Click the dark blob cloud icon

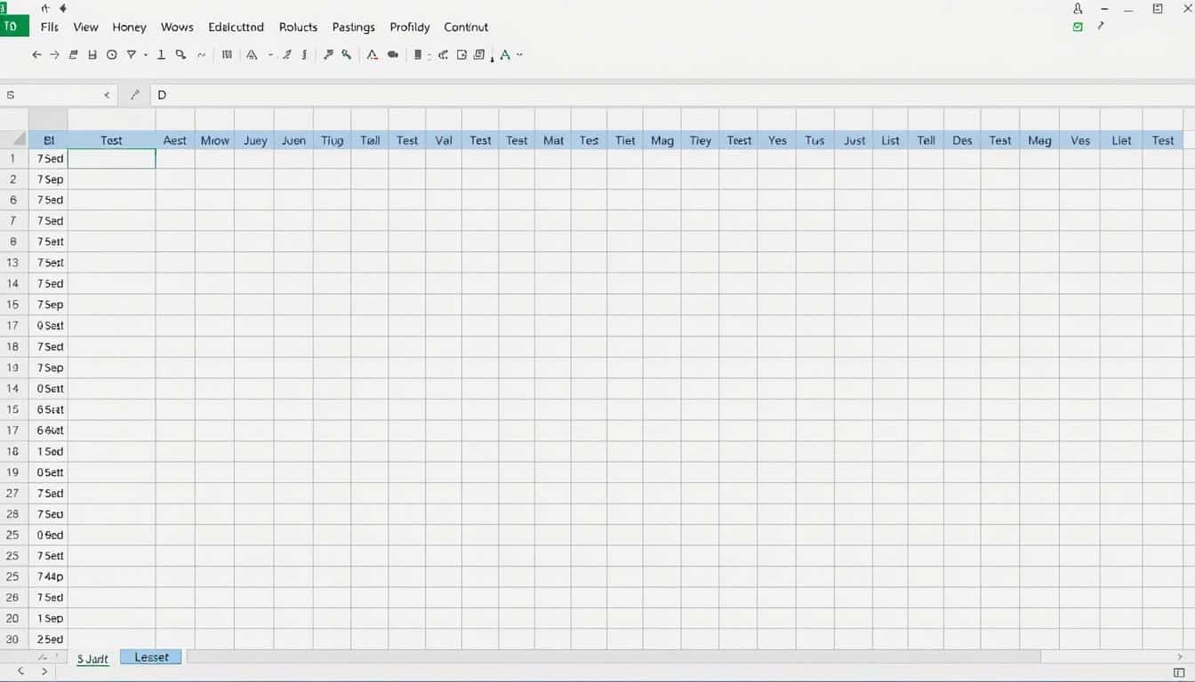pyautogui.click(x=393, y=55)
